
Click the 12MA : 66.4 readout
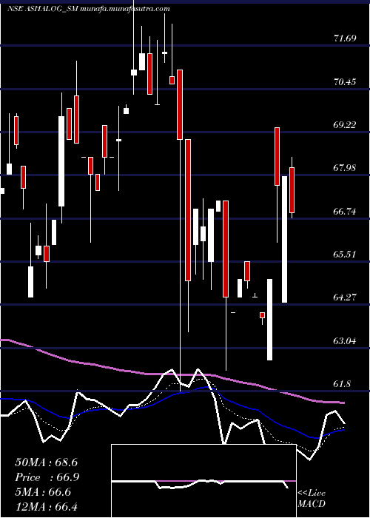pyautogui.click(x=46, y=506)
